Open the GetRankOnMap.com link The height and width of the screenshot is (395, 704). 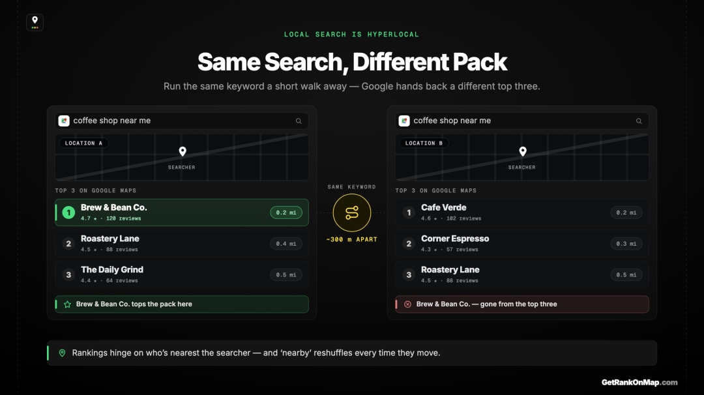tap(639, 383)
